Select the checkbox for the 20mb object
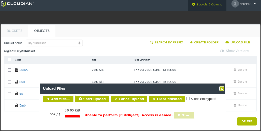 click(x=9, y=70)
